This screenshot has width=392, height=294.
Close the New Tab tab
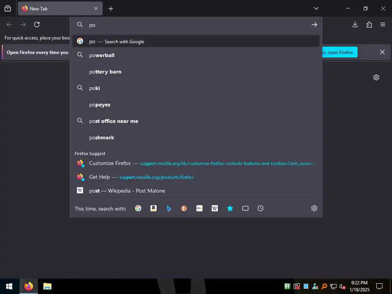[x=96, y=8]
